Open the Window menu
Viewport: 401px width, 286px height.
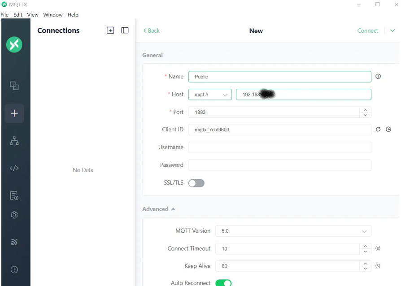(53, 15)
